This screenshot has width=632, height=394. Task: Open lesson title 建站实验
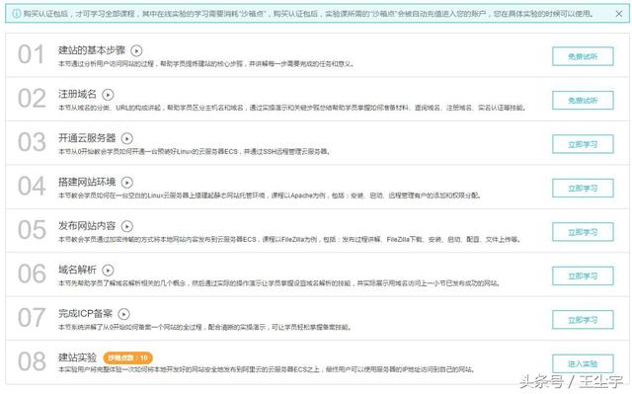pyautogui.click(x=77, y=357)
